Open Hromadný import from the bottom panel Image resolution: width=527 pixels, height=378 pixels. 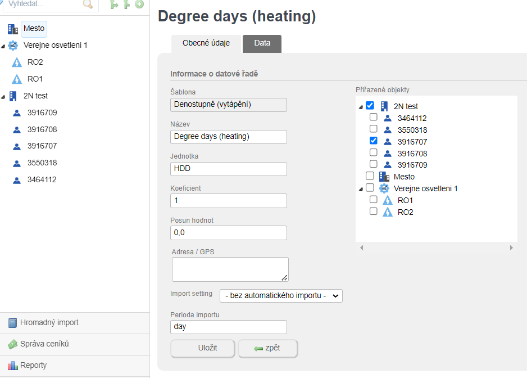(49, 323)
